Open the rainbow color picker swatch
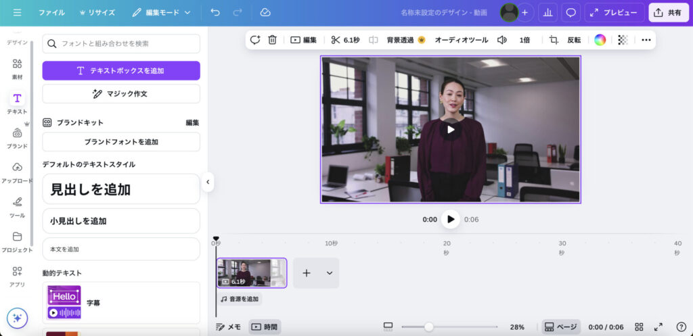Screen dimensions: 693x336 (x=600, y=40)
